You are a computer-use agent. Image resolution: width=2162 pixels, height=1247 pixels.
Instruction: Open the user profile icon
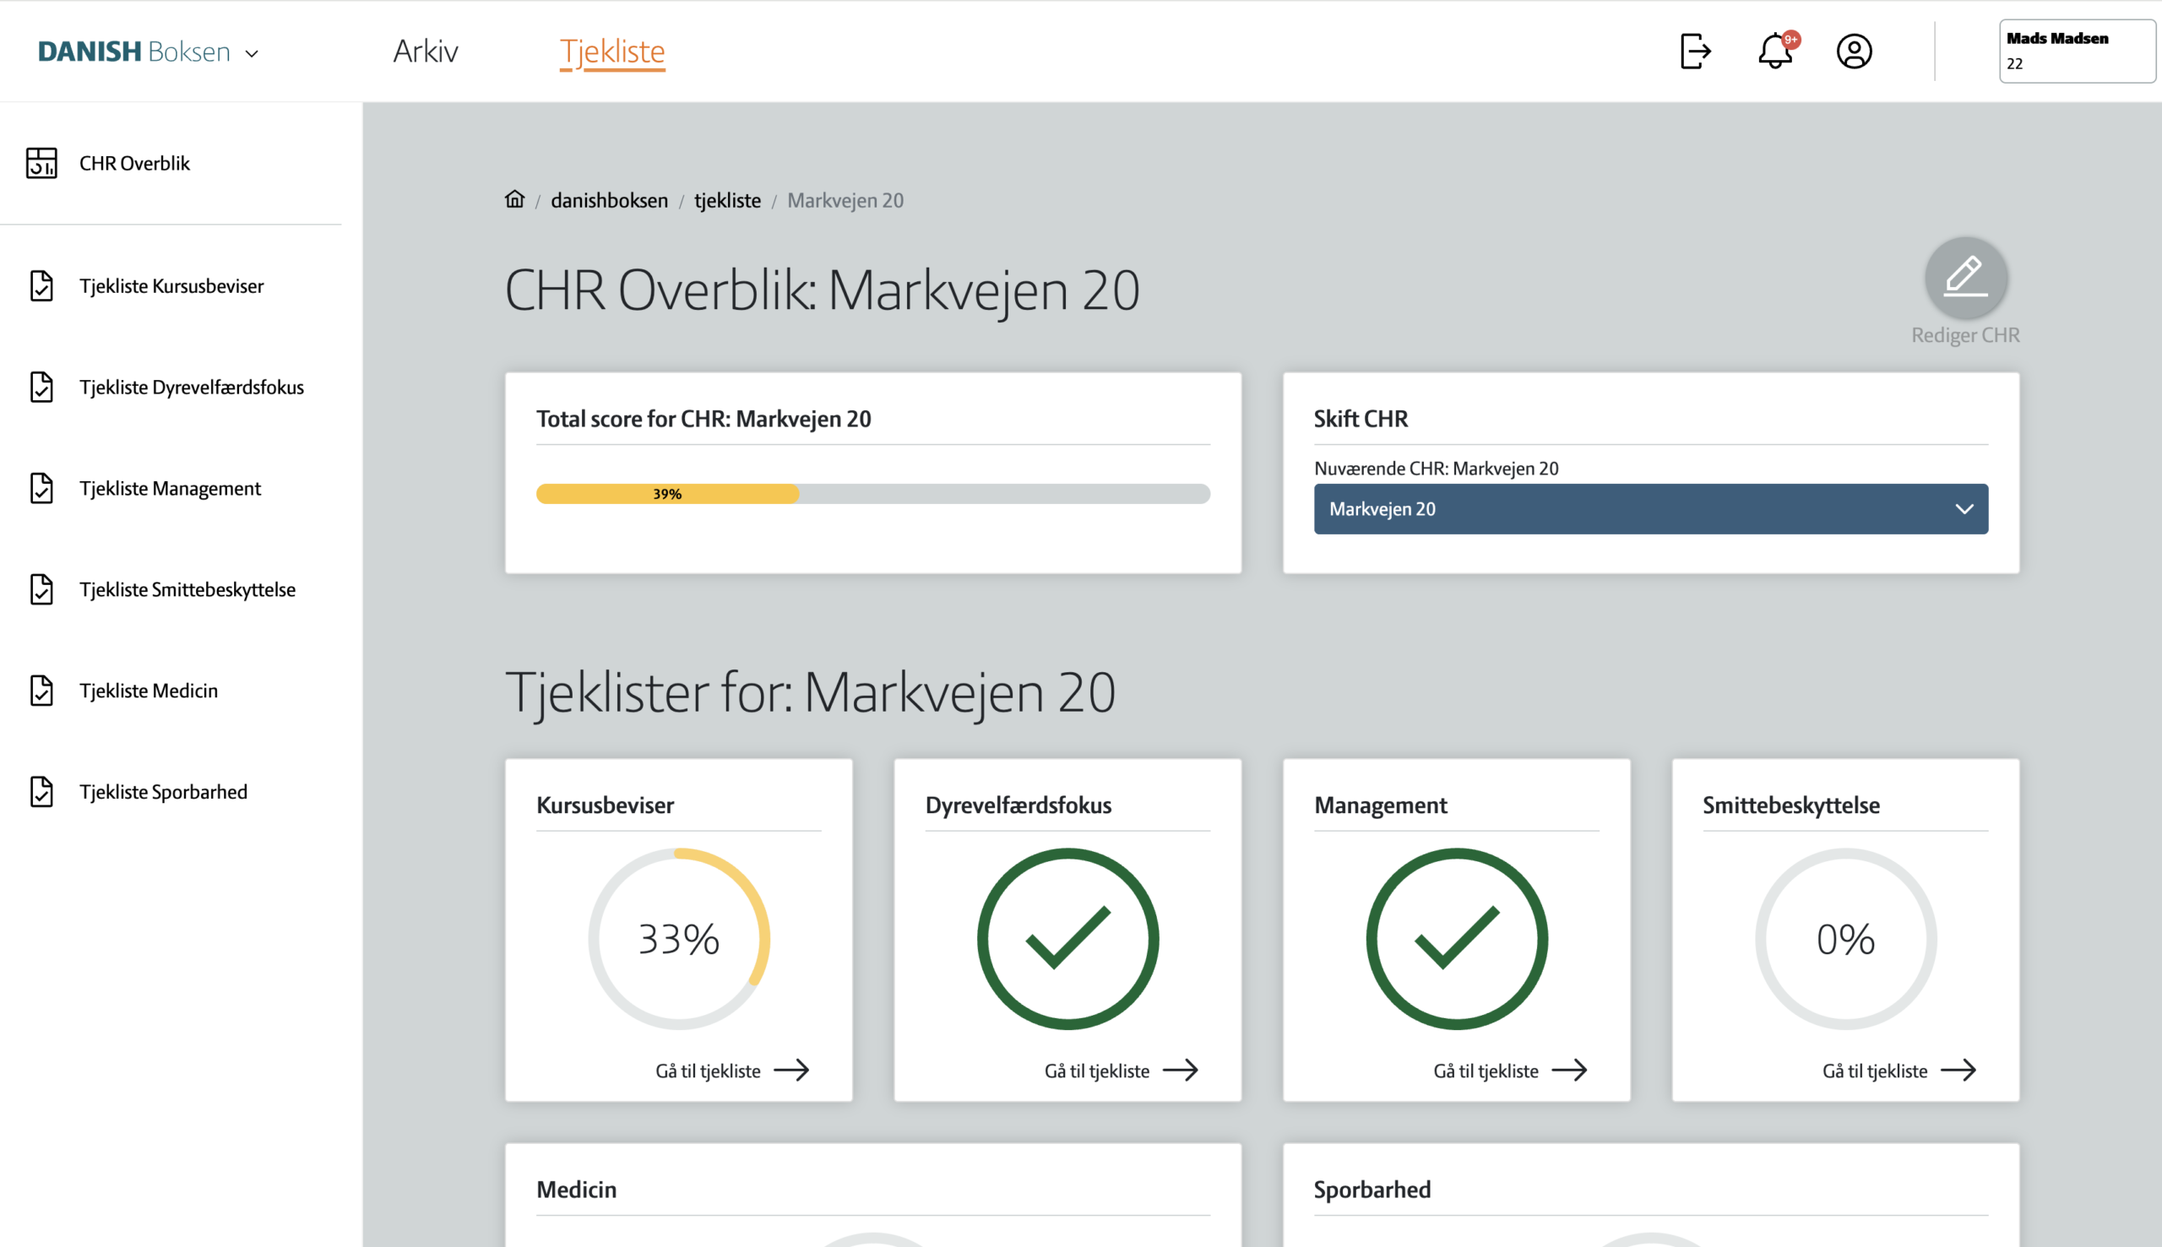[1854, 52]
